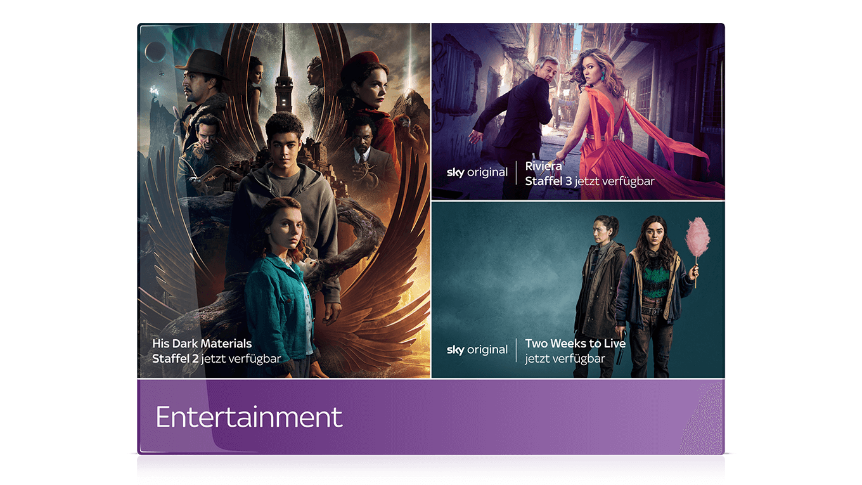The width and height of the screenshot is (862, 485).
Task: Click 'Staffel 2 jetzt verfügbar' text
Action: pos(216,359)
